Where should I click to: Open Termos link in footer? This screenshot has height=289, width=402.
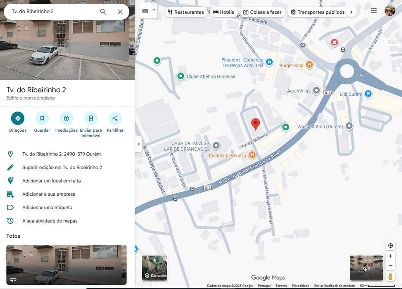(281, 286)
